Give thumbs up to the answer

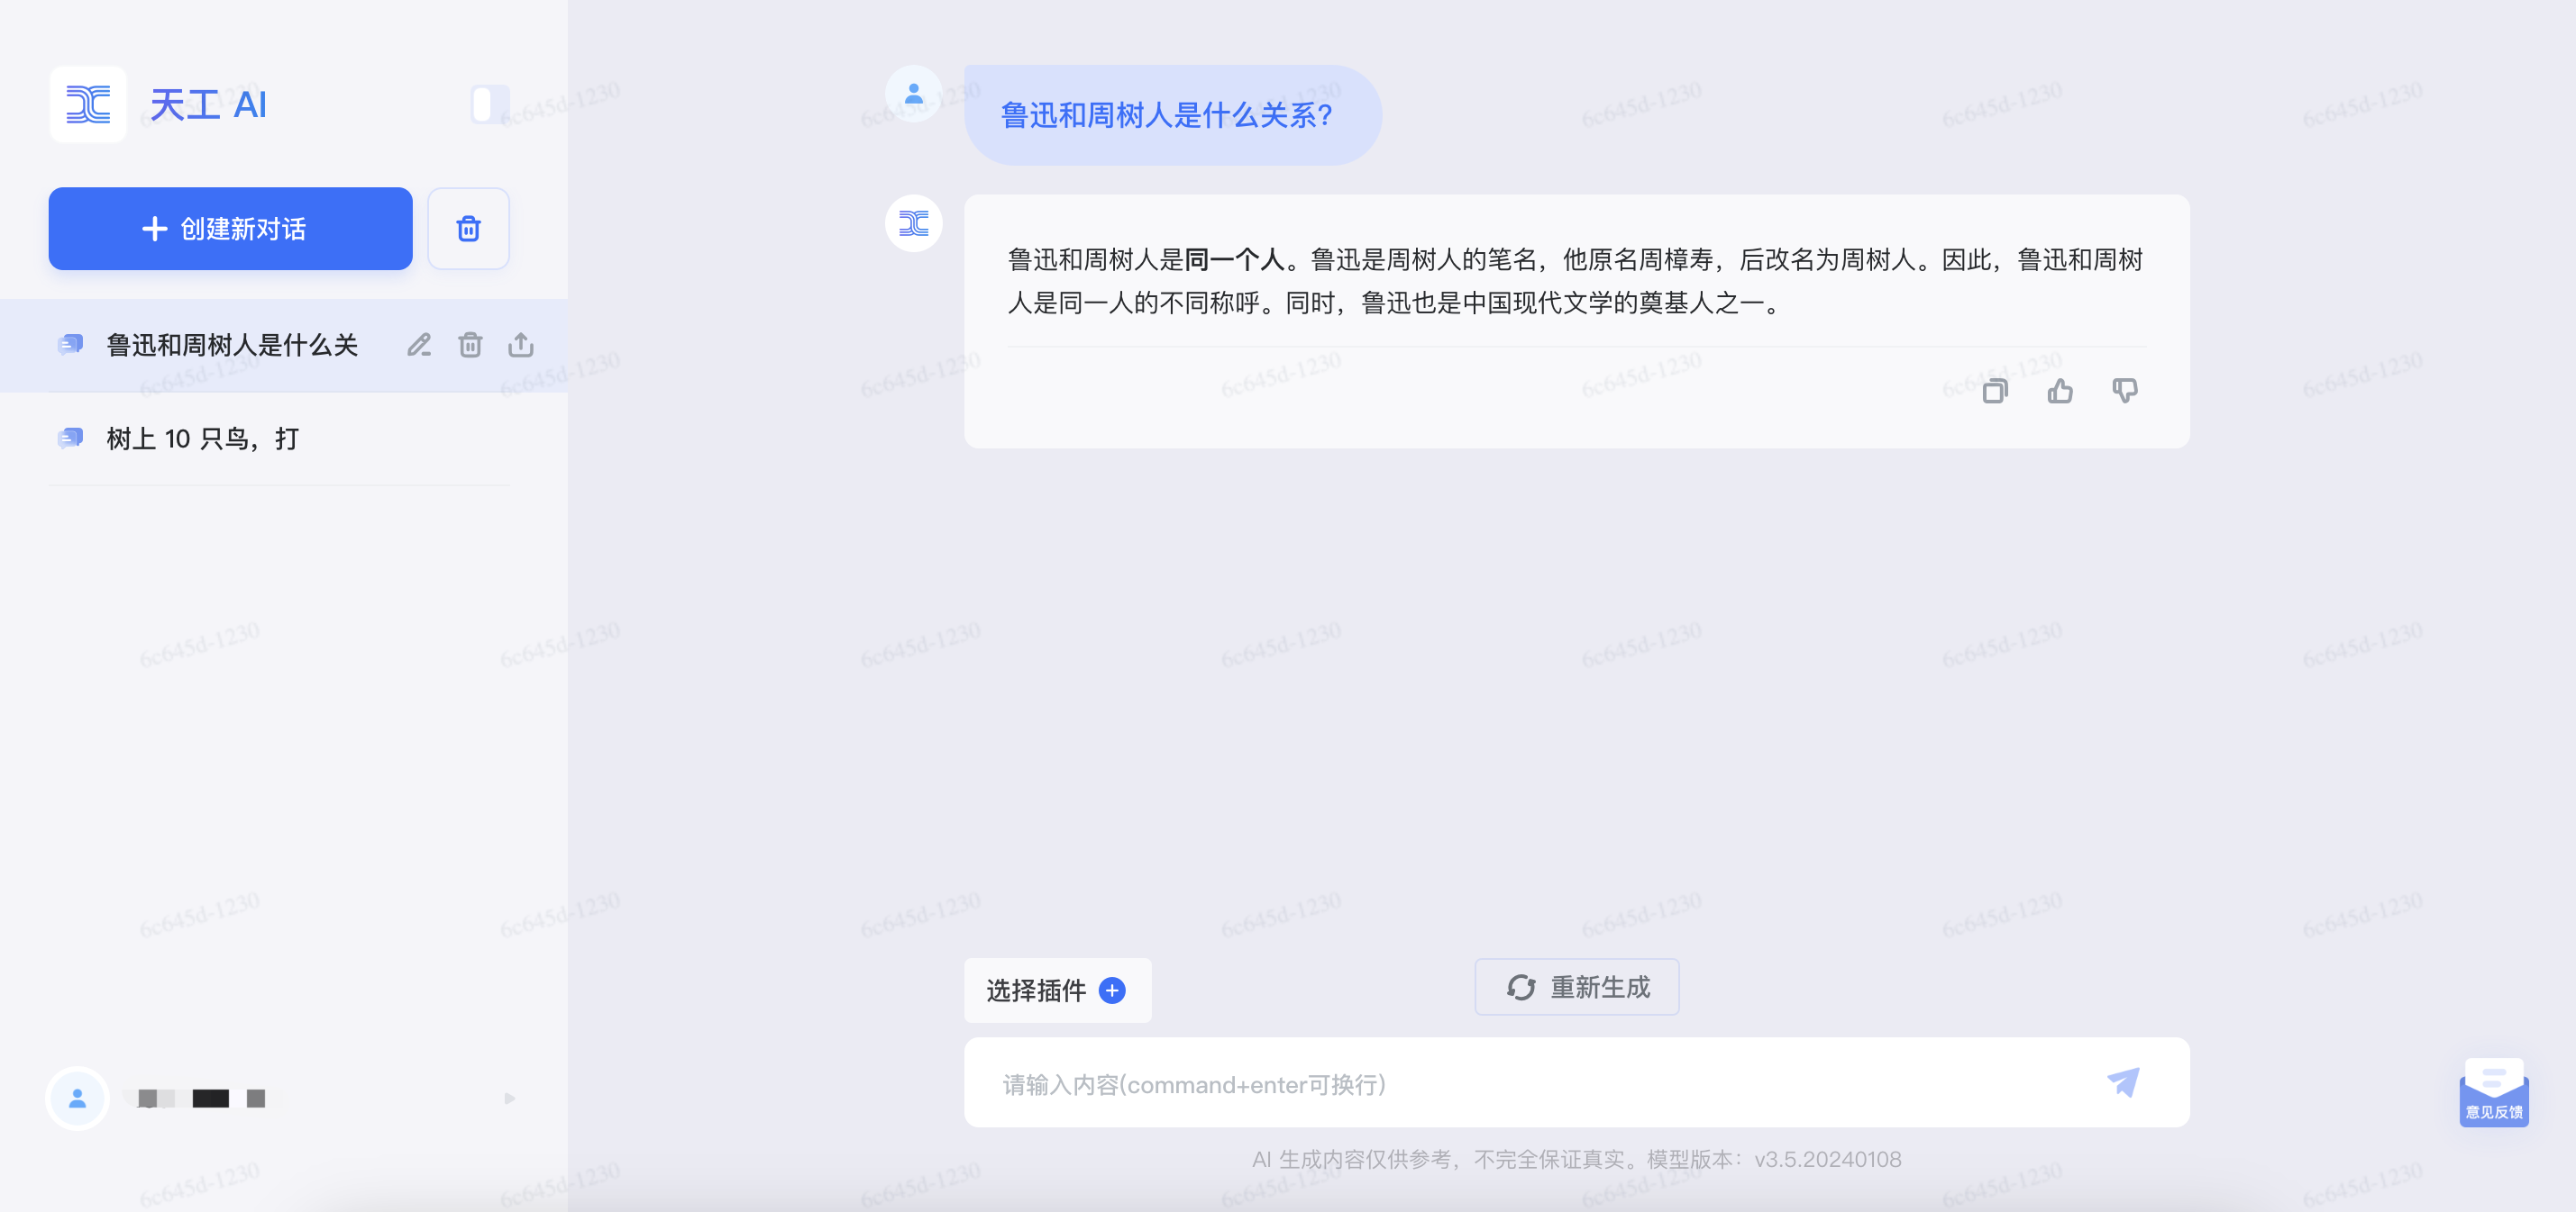pos(2060,391)
